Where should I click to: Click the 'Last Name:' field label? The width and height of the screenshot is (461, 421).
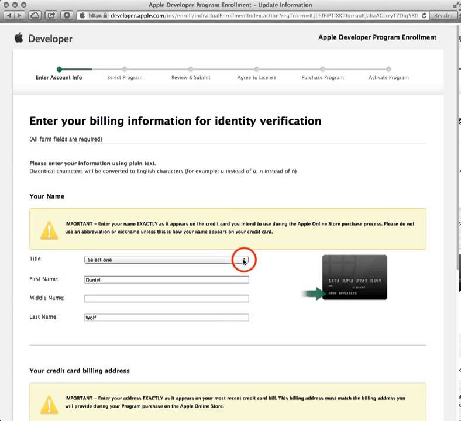[43, 317]
